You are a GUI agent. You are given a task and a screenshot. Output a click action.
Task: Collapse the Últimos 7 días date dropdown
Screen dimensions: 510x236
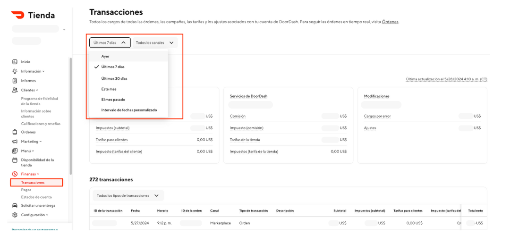pos(110,42)
